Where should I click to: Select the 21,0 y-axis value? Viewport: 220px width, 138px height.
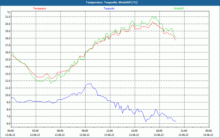(7, 17)
